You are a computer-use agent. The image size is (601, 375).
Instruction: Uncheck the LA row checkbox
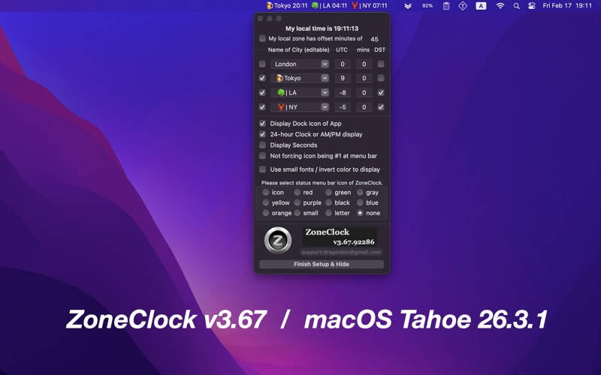[262, 92]
